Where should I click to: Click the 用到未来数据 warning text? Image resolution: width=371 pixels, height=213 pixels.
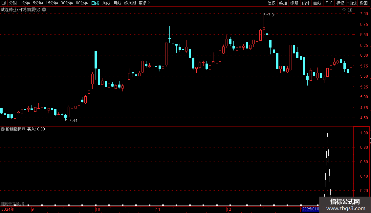tap(12, 203)
